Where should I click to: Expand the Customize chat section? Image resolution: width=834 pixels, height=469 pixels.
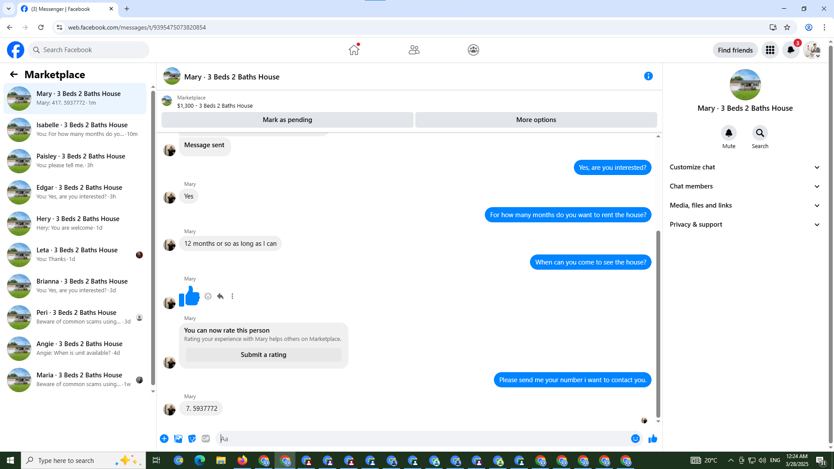point(745,167)
